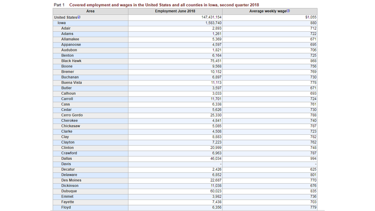Click the Cerro Gordo county name

[x=72, y=115]
